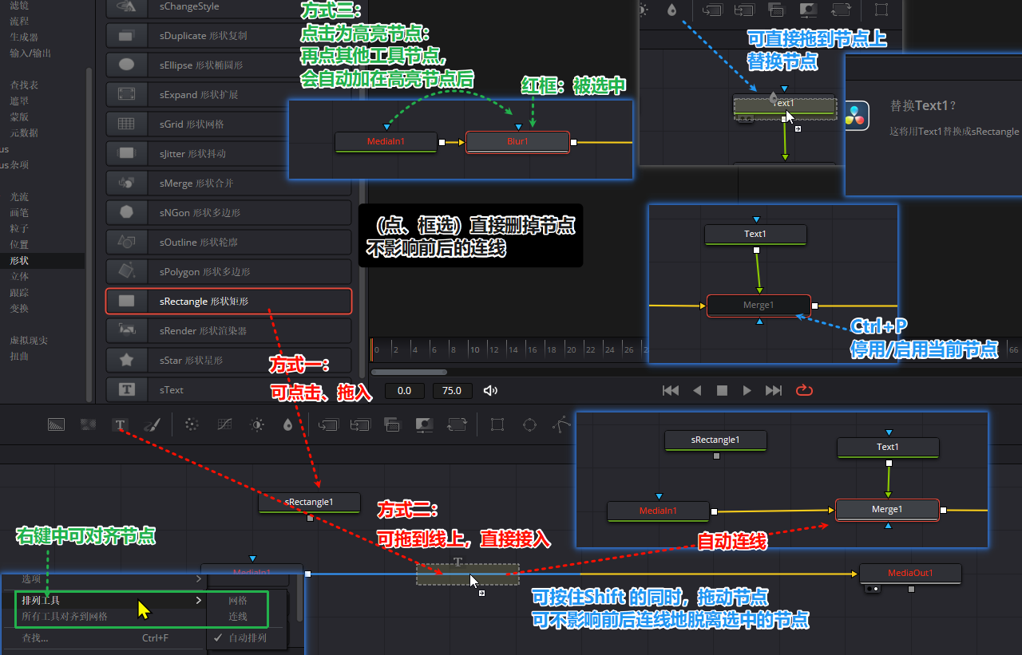Screen dimensions: 1022x655
Task: Select the sRectangle 形状矩形 tool
Action: pos(228,302)
